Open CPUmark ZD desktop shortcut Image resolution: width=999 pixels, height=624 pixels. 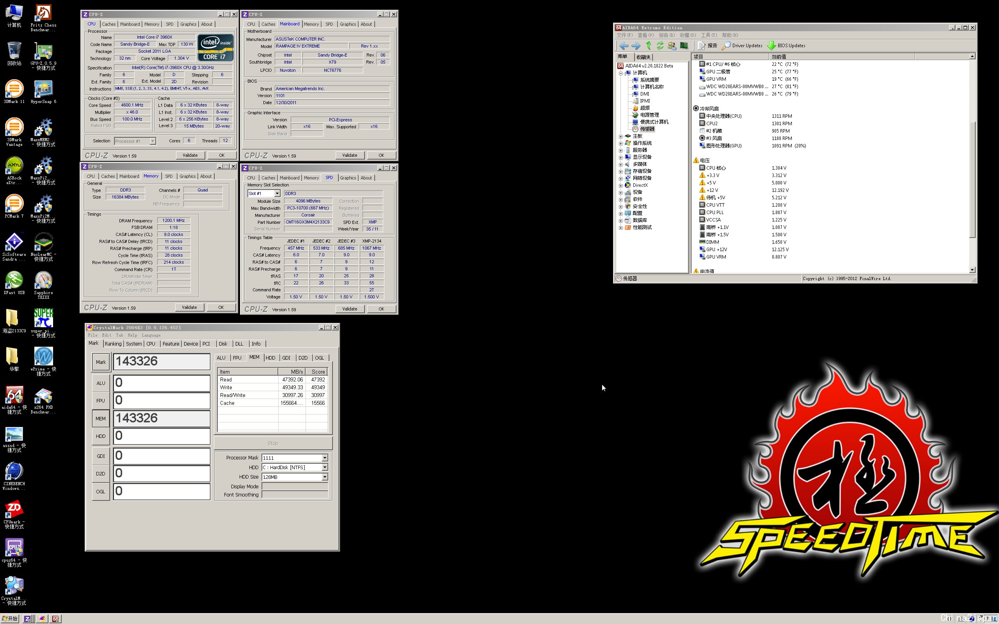(x=14, y=515)
